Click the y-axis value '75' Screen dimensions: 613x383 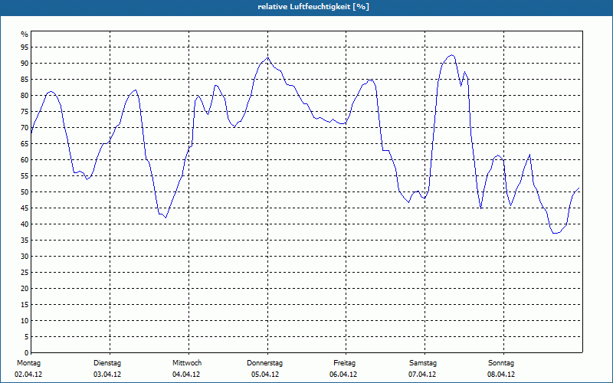(25, 111)
